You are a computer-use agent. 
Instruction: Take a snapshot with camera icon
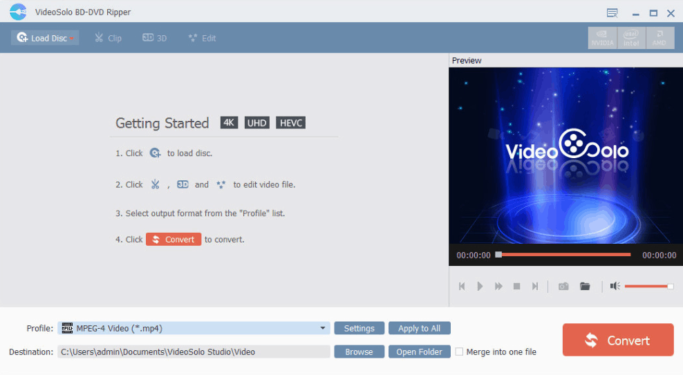coord(563,286)
